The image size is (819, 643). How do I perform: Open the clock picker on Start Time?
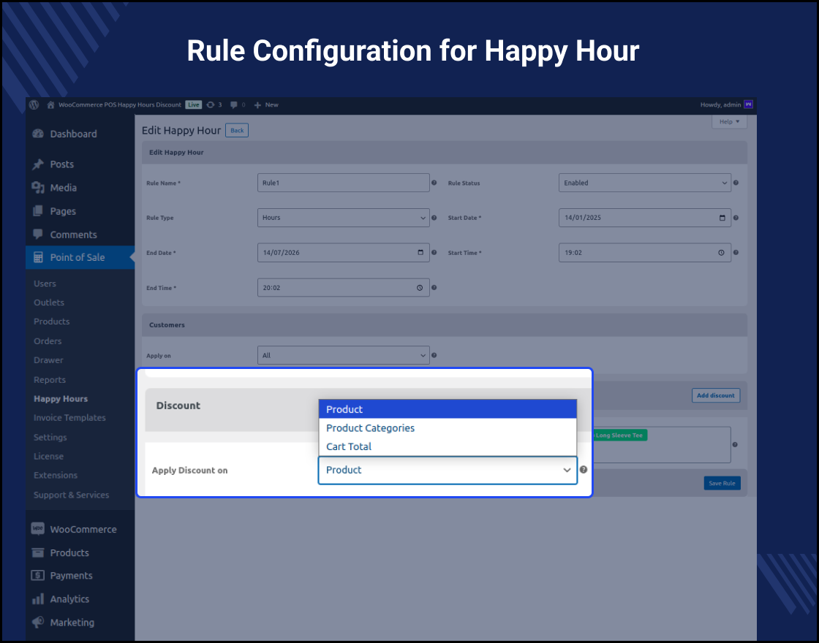[720, 252]
